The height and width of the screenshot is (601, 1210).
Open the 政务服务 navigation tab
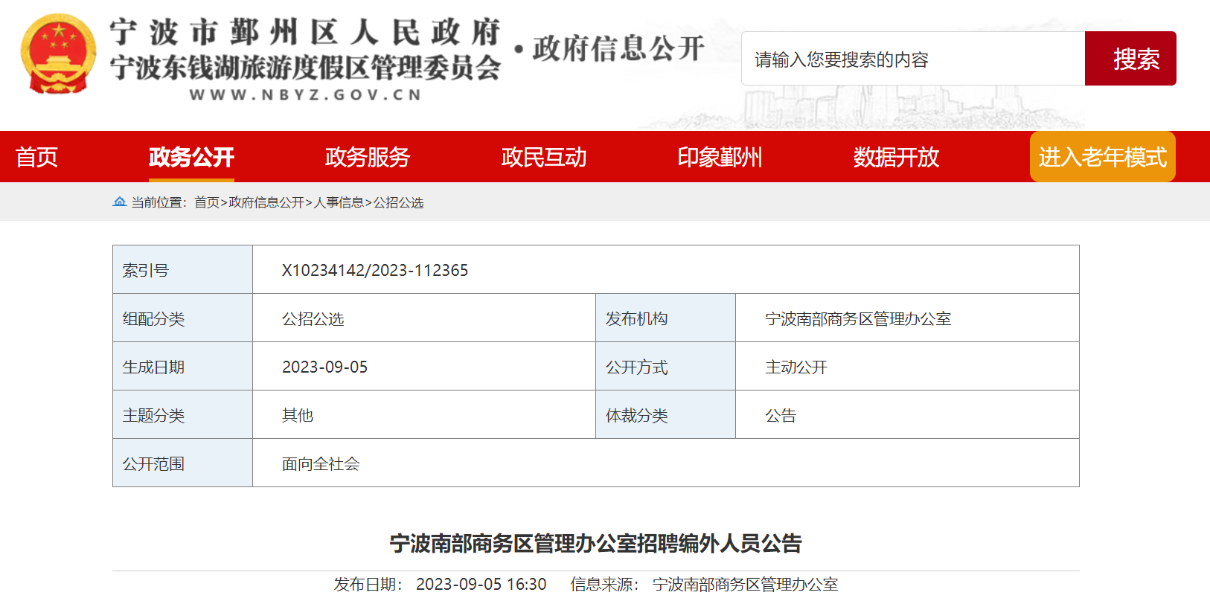[x=368, y=157]
